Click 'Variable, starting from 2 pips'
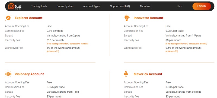Image resolution: width=217 pixels, height=98 pixels. coord(63,36)
